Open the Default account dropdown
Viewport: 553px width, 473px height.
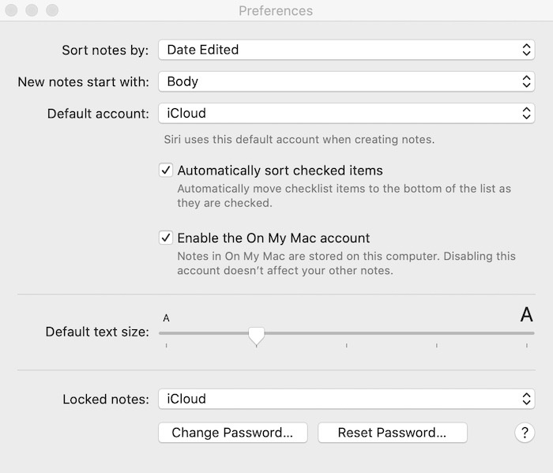346,113
